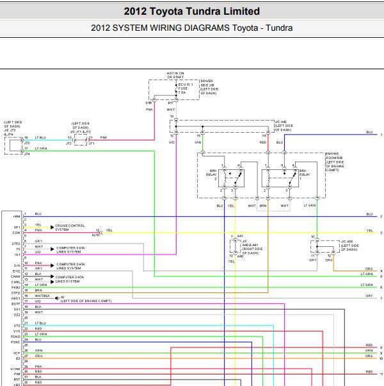Viewport: 384px width, 386px height.
Task: Click the "SS1" terminal label
Action: [x=17, y=310]
